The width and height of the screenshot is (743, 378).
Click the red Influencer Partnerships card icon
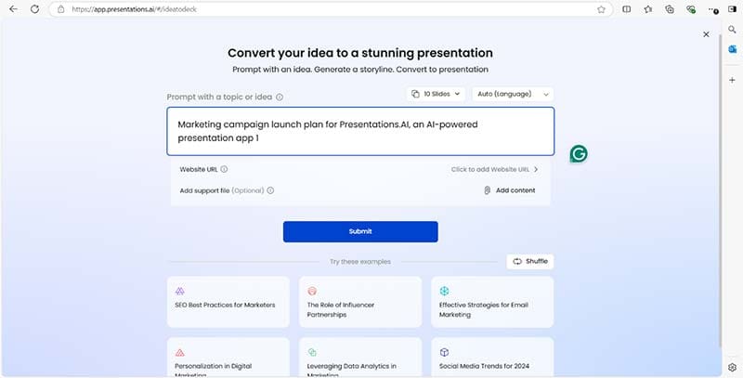pos(312,291)
